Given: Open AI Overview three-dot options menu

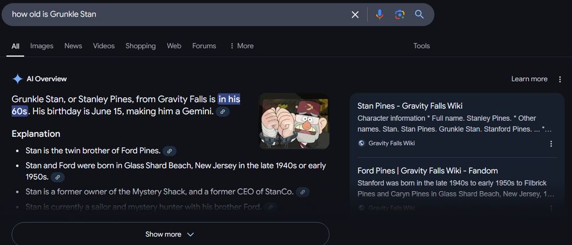Looking at the screenshot, I should (x=560, y=79).
